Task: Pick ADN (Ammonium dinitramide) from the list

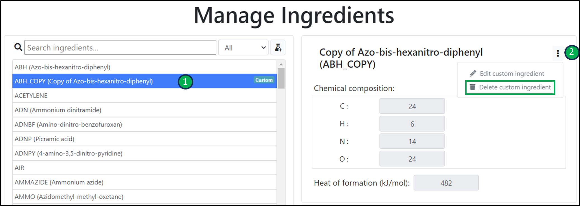Action: click(58, 110)
